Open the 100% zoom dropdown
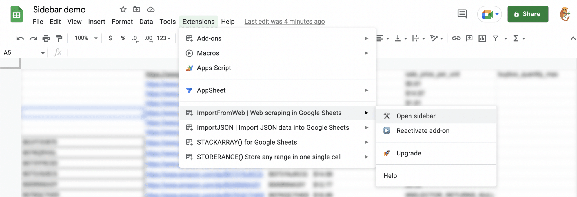 86,38
